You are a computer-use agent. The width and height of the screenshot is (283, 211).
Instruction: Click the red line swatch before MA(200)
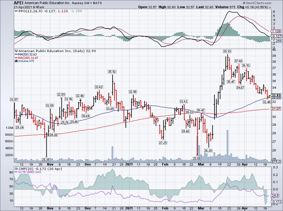click(16, 58)
